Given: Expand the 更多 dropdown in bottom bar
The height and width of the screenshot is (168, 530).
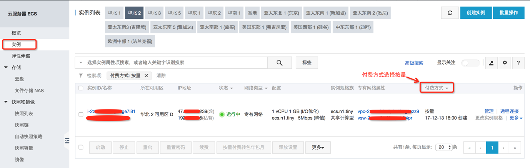Looking at the screenshot, I should pyautogui.click(x=318, y=148).
